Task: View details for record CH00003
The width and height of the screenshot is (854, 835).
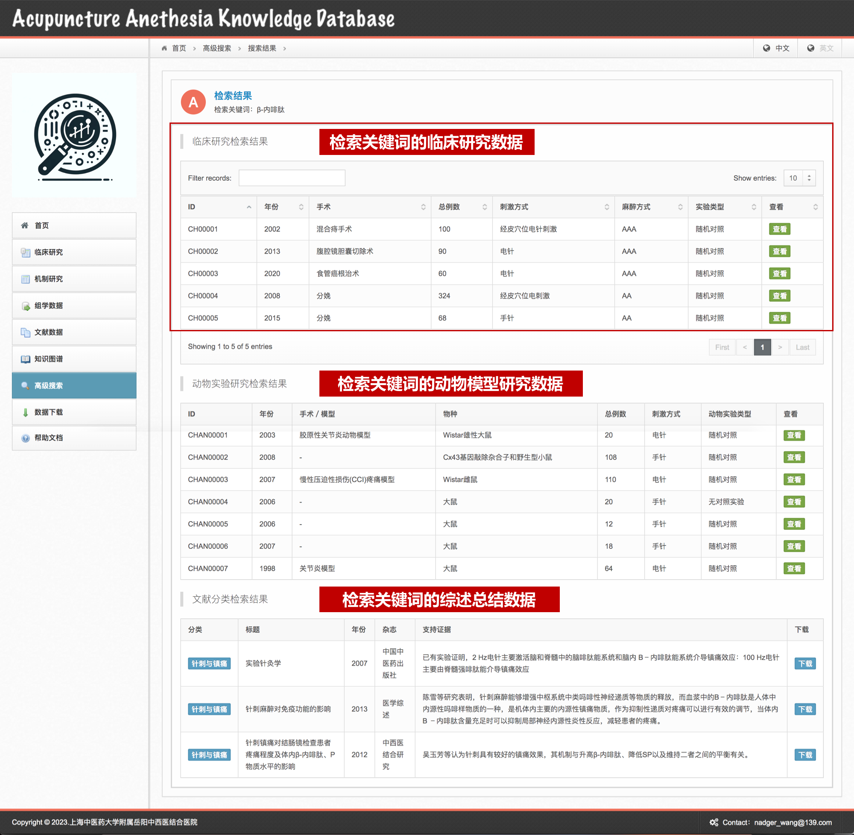Action: [779, 274]
